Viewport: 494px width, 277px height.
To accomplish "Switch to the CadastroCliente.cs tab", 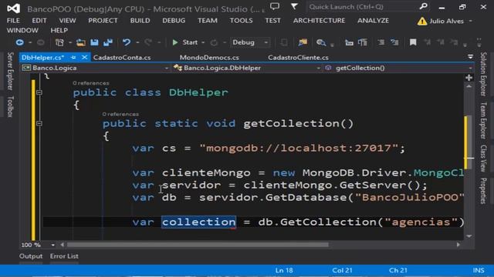I will [x=298, y=58].
